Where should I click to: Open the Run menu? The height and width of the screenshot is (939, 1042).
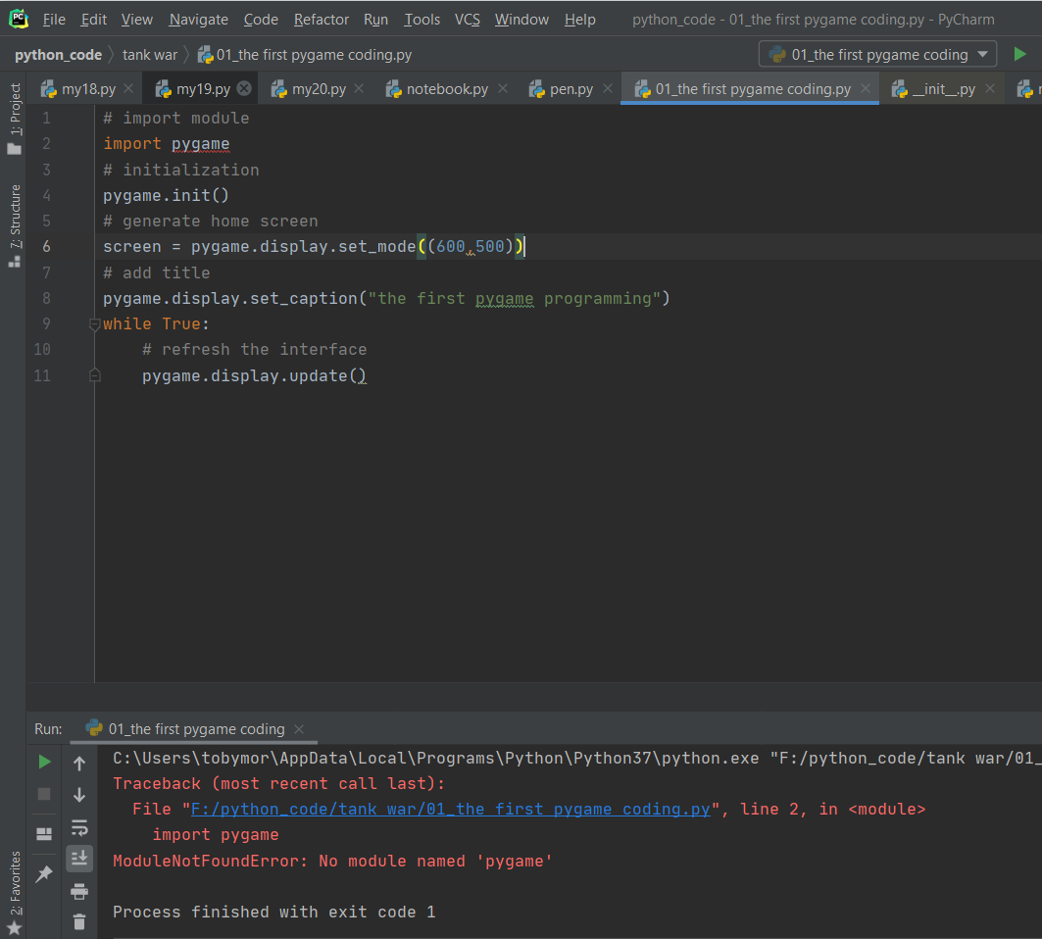click(x=375, y=20)
